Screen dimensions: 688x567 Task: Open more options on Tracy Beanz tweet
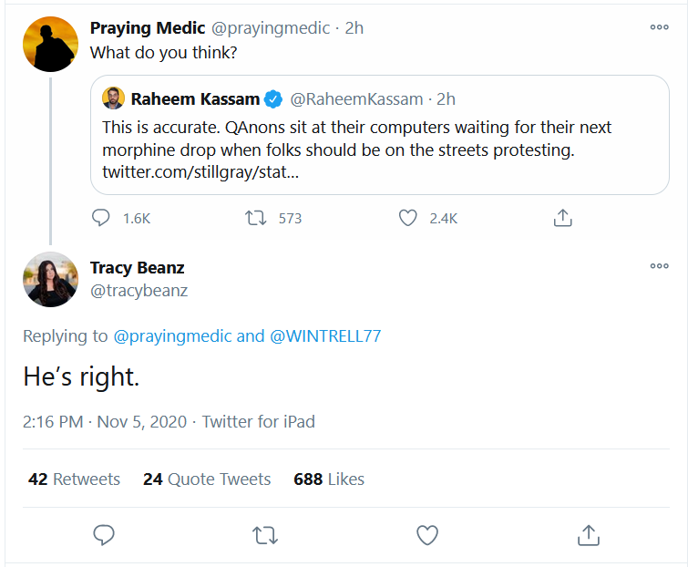click(659, 266)
